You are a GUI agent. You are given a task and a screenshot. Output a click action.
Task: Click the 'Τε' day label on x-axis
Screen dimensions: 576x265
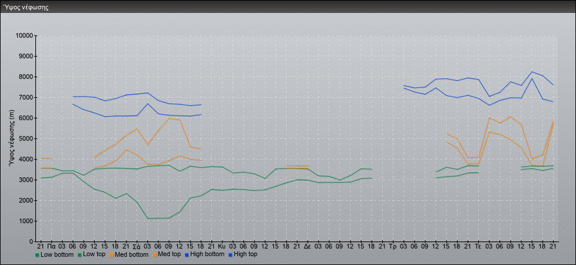click(x=478, y=247)
